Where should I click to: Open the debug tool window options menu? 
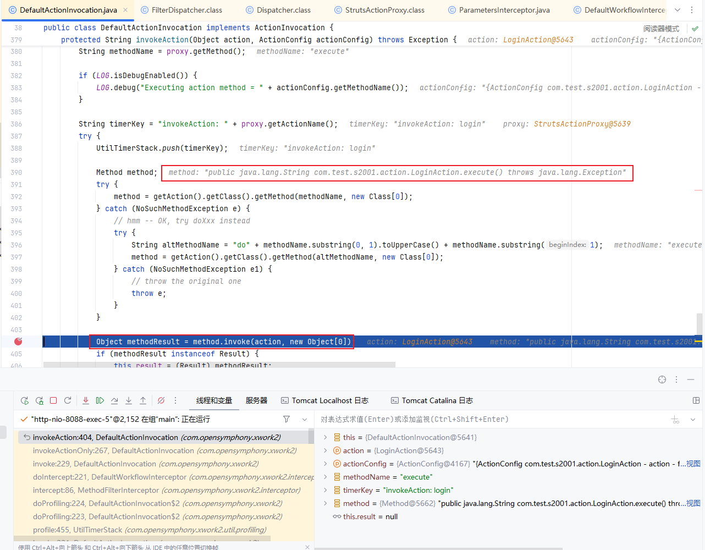point(676,380)
